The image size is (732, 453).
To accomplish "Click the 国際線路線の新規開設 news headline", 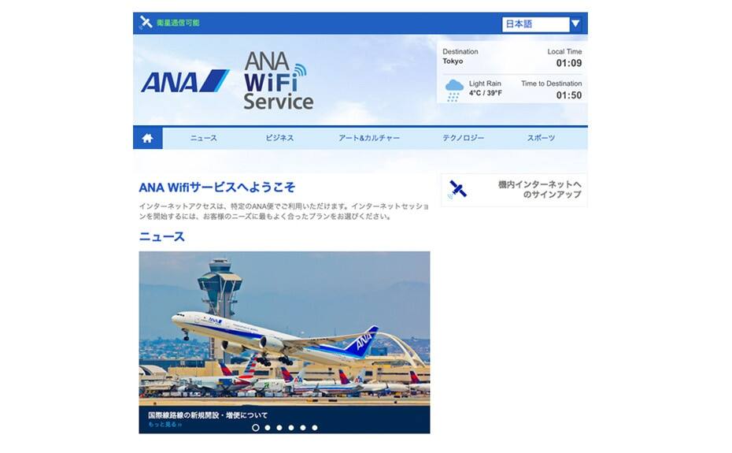I will pyautogui.click(x=208, y=415).
